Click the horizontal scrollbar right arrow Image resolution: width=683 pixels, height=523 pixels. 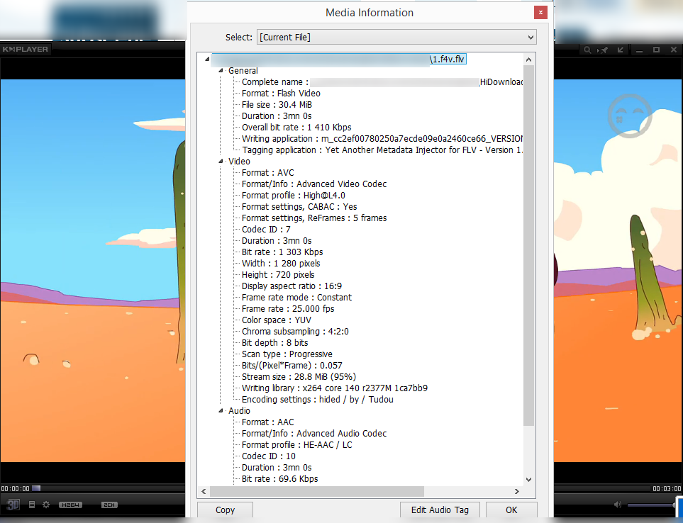[517, 491]
